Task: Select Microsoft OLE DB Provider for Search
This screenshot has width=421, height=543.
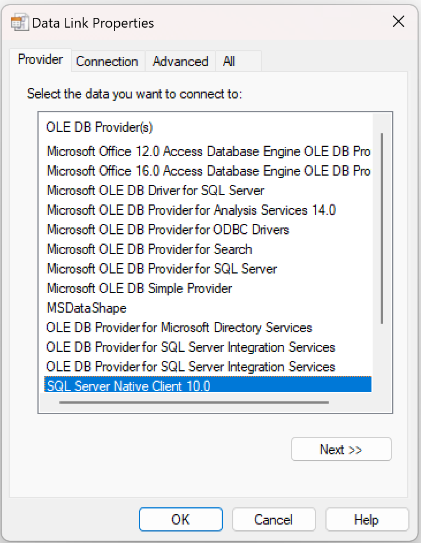Action: [x=149, y=249]
